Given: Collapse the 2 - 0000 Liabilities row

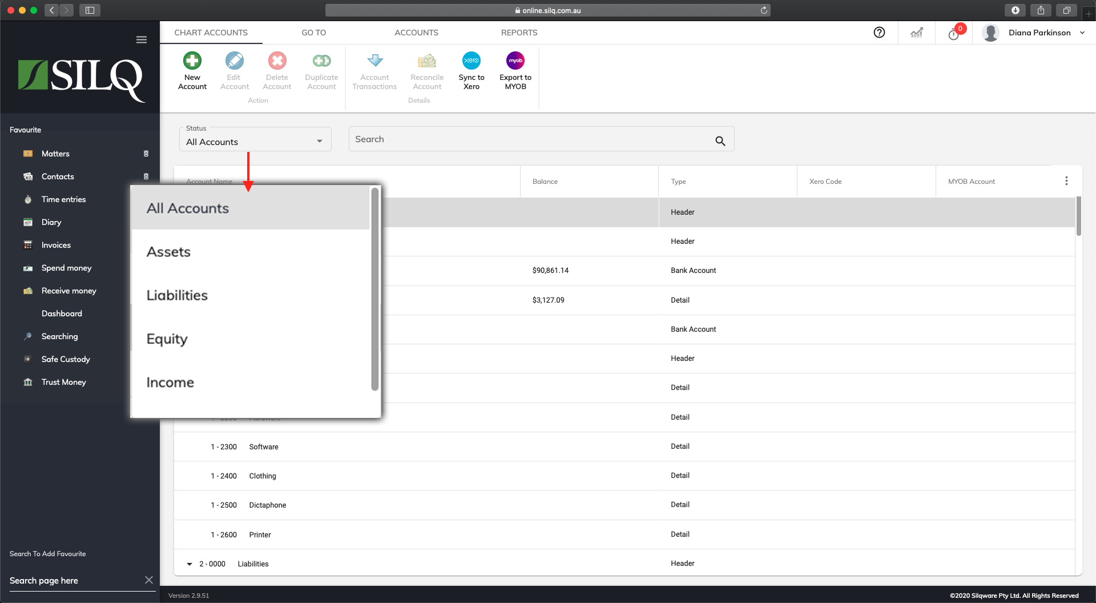Looking at the screenshot, I should (190, 564).
